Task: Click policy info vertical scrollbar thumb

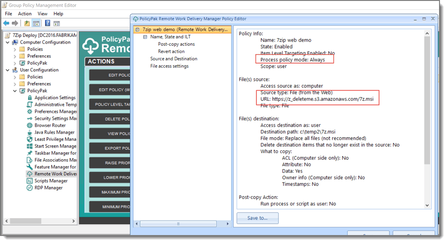Action: (x=427, y=101)
